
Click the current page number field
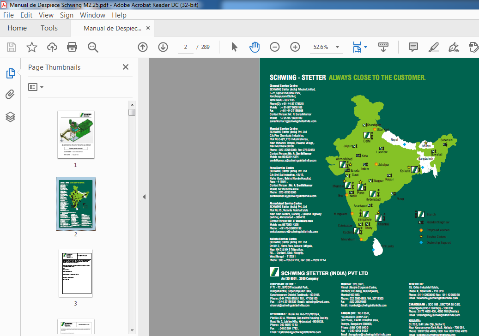click(185, 47)
